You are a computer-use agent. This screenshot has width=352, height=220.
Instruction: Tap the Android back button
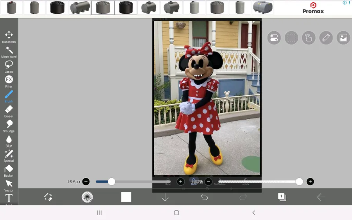tap(254, 213)
